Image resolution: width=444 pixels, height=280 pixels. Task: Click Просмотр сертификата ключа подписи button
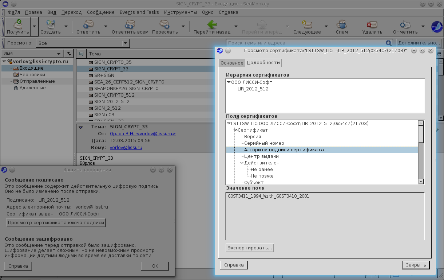point(56,223)
